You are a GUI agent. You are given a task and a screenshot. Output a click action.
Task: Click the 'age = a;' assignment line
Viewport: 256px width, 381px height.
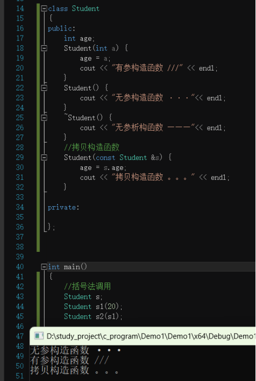point(95,59)
